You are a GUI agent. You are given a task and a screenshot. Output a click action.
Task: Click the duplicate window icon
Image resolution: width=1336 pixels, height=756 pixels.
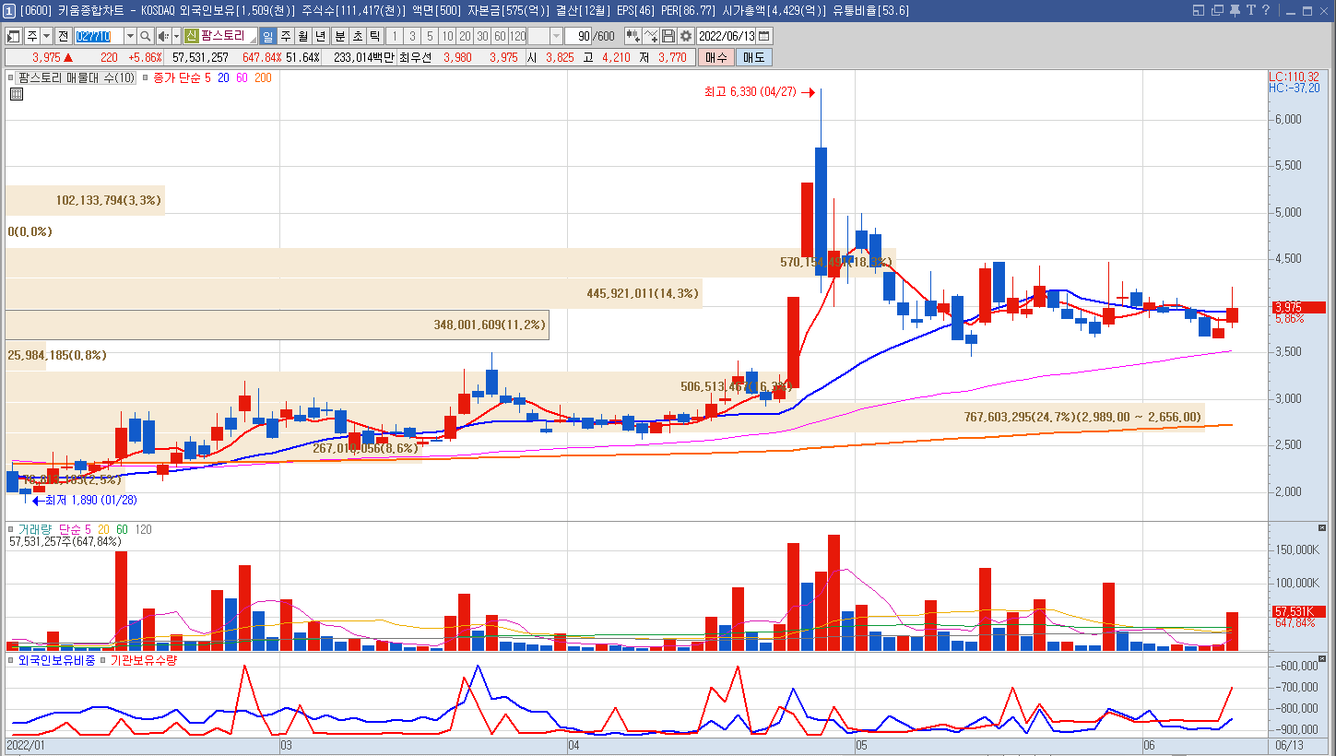[x=1217, y=10]
